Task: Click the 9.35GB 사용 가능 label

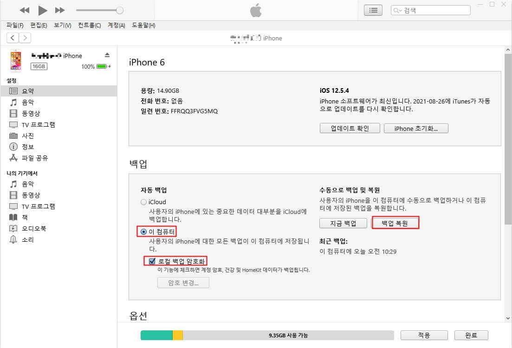Action: tap(288, 335)
